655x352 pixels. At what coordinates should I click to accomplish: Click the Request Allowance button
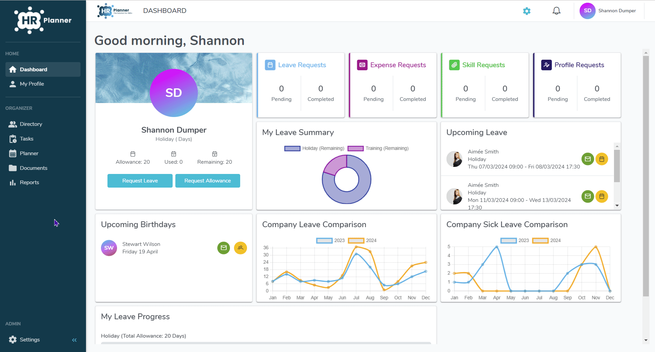click(208, 181)
